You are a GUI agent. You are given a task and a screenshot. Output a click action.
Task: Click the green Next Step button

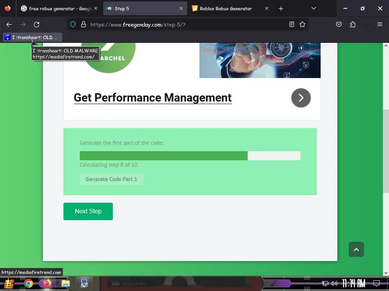[x=88, y=211]
